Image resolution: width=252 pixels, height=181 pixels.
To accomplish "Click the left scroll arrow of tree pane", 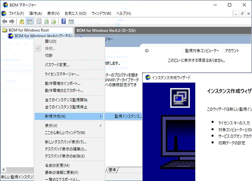I will click(x=4, y=170).
